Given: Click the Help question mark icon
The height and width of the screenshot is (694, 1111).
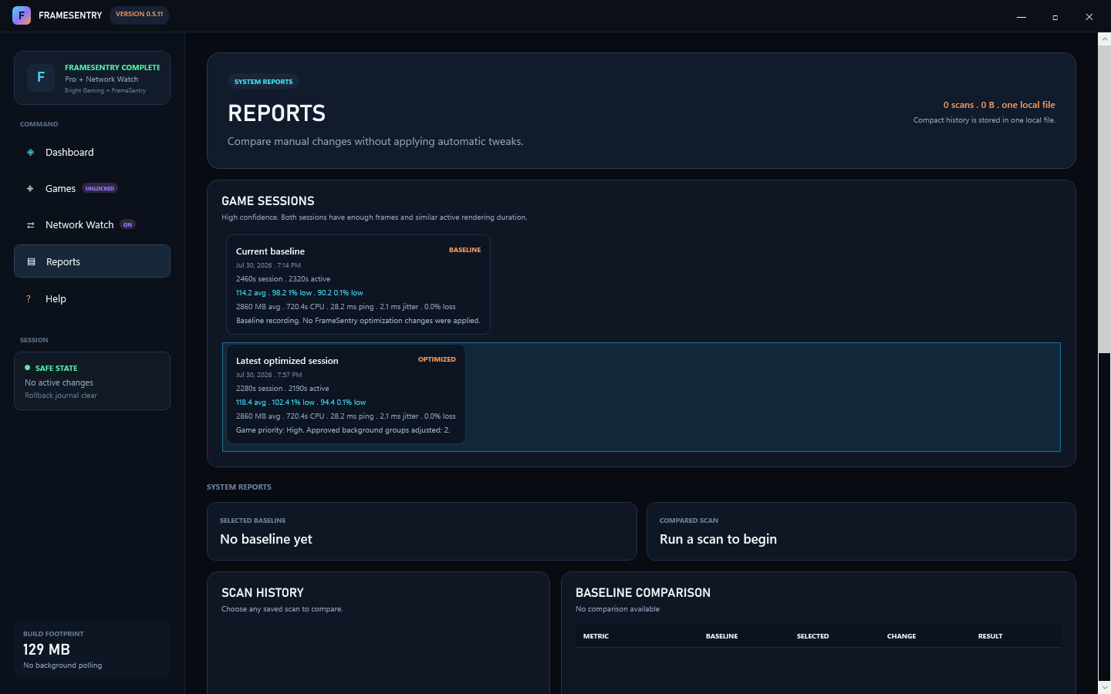Looking at the screenshot, I should point(29,299).
